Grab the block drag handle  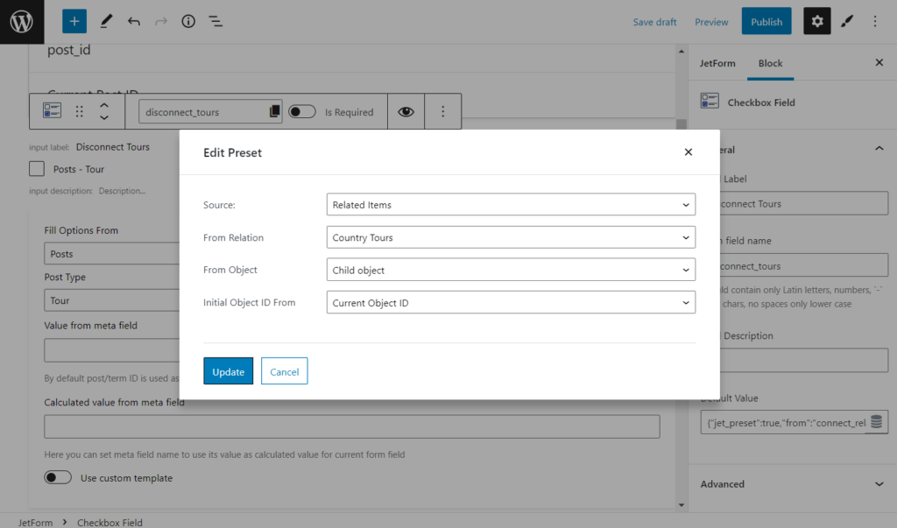[x=80, y=111]
